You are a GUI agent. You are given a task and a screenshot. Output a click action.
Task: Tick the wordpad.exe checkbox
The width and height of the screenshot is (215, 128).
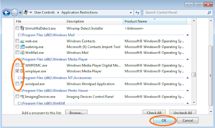(x=17, y=84)
